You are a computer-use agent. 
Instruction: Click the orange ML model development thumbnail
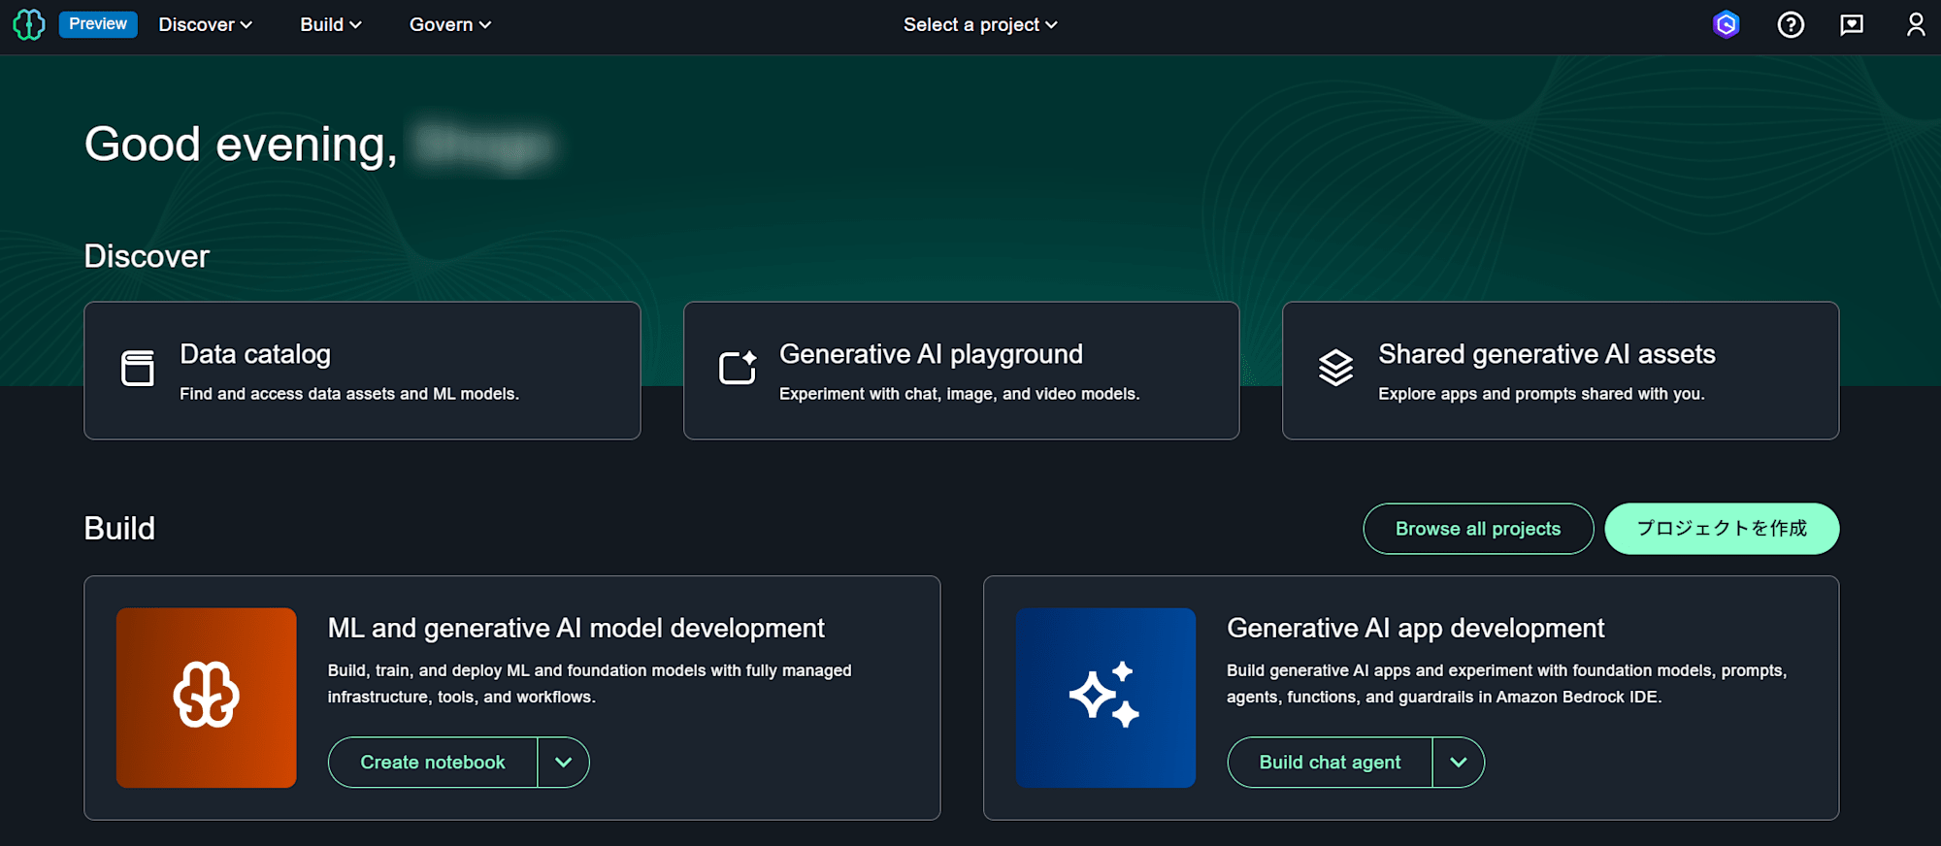point(207,698)
